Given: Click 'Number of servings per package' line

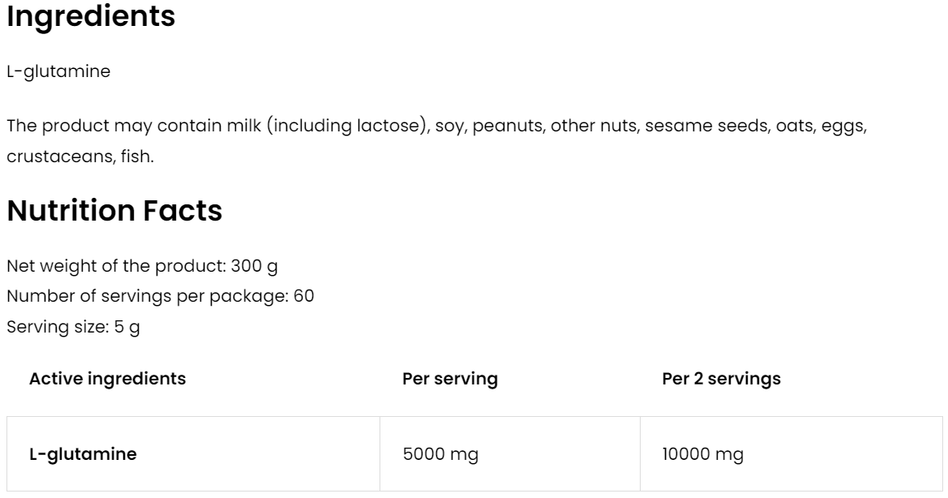Looking at the screenshot, I should coord(160,296).
